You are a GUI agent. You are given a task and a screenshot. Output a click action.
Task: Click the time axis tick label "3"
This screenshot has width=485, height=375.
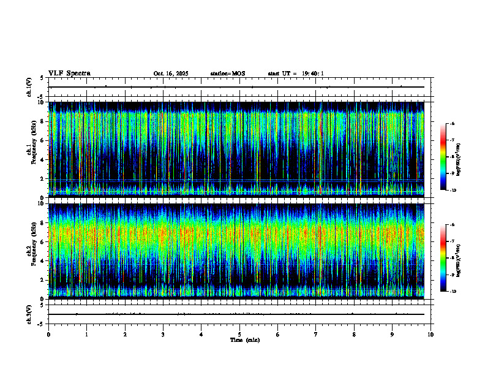[163, 335]
